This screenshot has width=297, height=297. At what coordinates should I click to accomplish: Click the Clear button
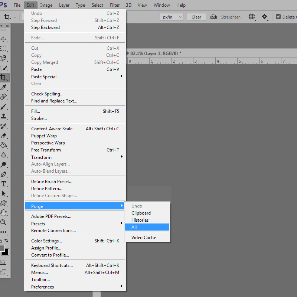(x=196, y=17)
